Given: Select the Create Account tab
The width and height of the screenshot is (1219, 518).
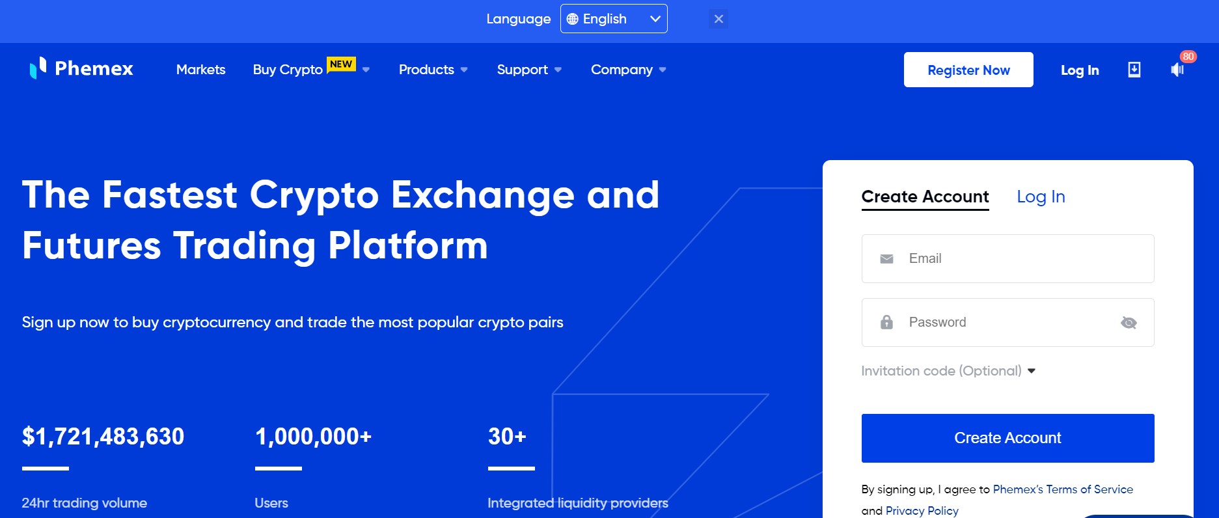Looking at the screenshot, I should [925, 197].
